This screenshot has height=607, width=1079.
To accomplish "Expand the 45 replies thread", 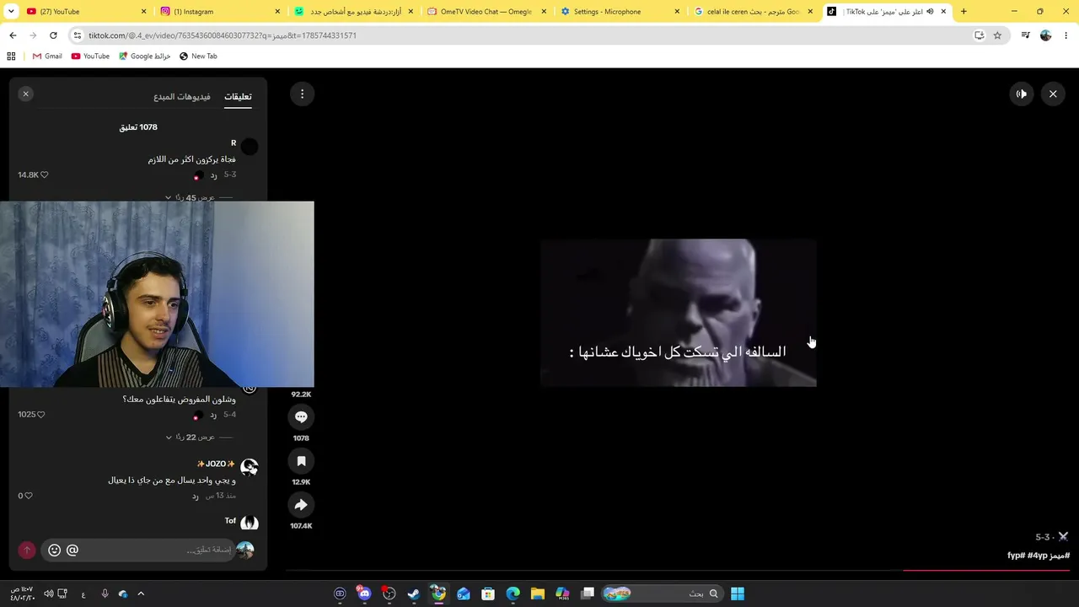I will [x=191, y=198].
